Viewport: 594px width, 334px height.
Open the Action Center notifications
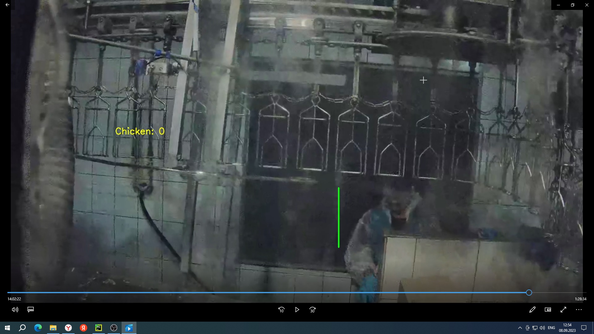584,328
